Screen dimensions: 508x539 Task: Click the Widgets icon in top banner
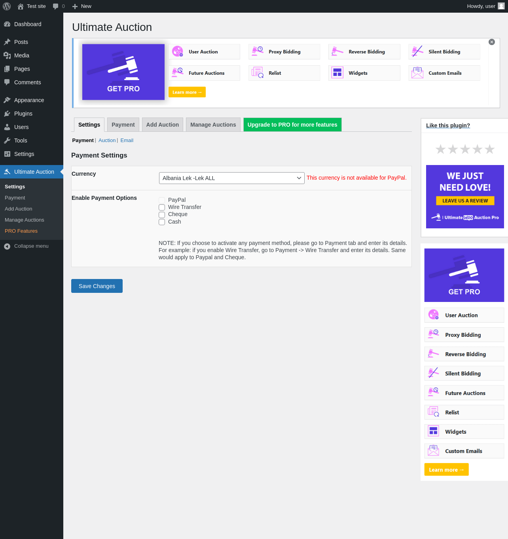tap(337, 73)
